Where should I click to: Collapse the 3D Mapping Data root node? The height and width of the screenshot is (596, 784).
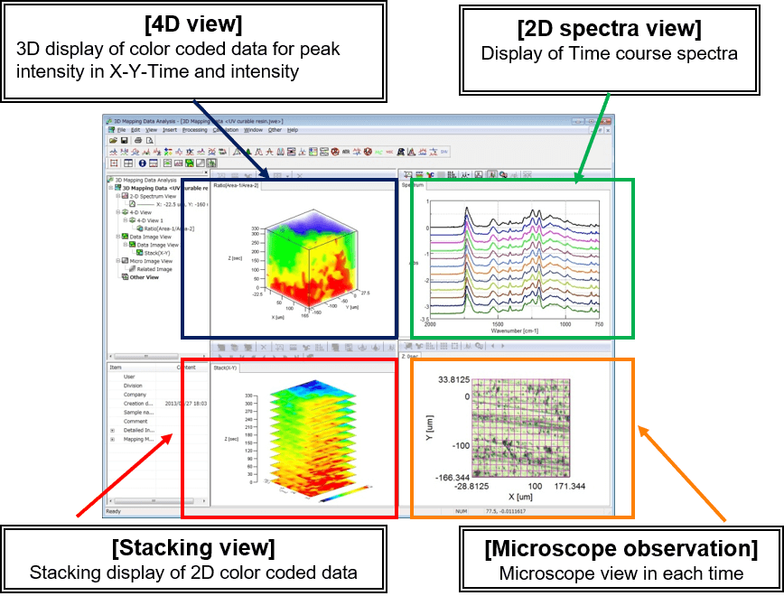110,188
